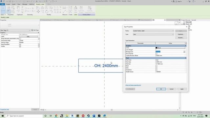Click Load into Project ribbon icon
The image size is (210, 118).
pyautogui.click(x=81, y=10)
